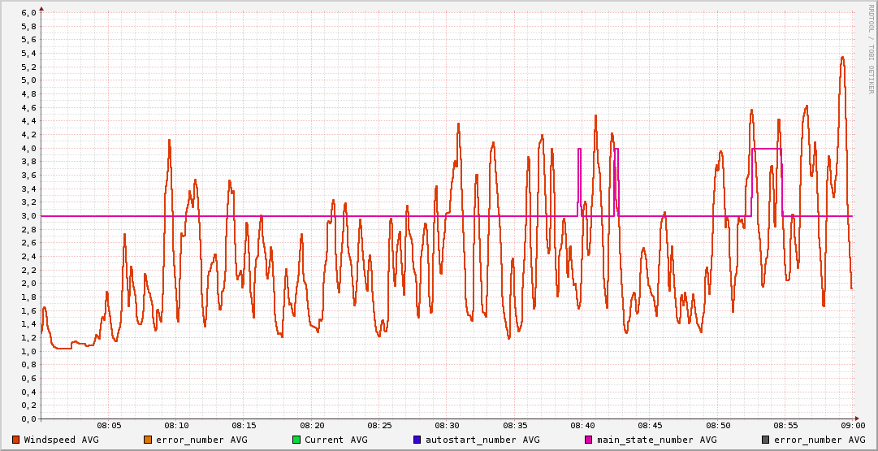Click the orange error_number legend swatch
Image resolution: width=878 pixels, height=451 pixels.
tap(147, 440)
